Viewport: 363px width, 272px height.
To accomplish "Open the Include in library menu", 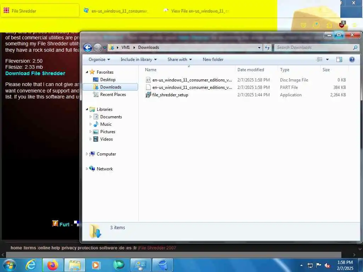I will pos(139,59).
